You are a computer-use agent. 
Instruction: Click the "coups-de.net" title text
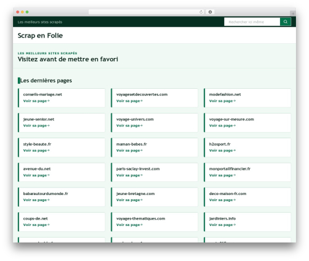click(35, 218)
